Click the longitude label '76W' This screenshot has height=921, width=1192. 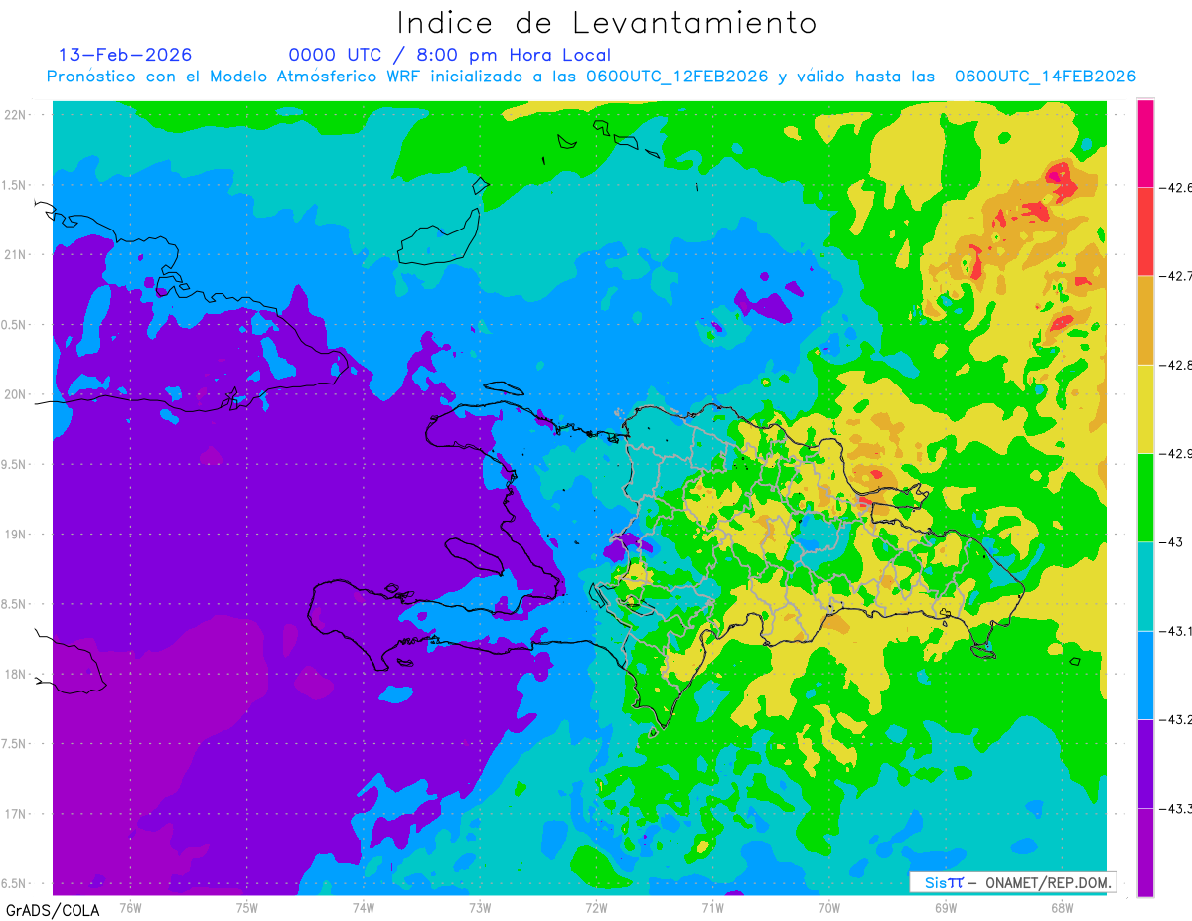130,908
